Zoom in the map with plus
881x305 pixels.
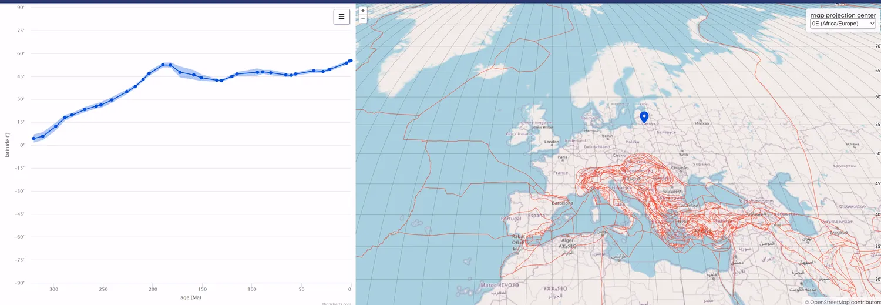pyautogui.click(x=363, y=11)
